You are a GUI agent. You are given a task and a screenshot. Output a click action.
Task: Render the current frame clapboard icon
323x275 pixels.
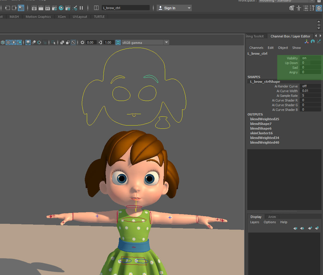tap(41, 8)
